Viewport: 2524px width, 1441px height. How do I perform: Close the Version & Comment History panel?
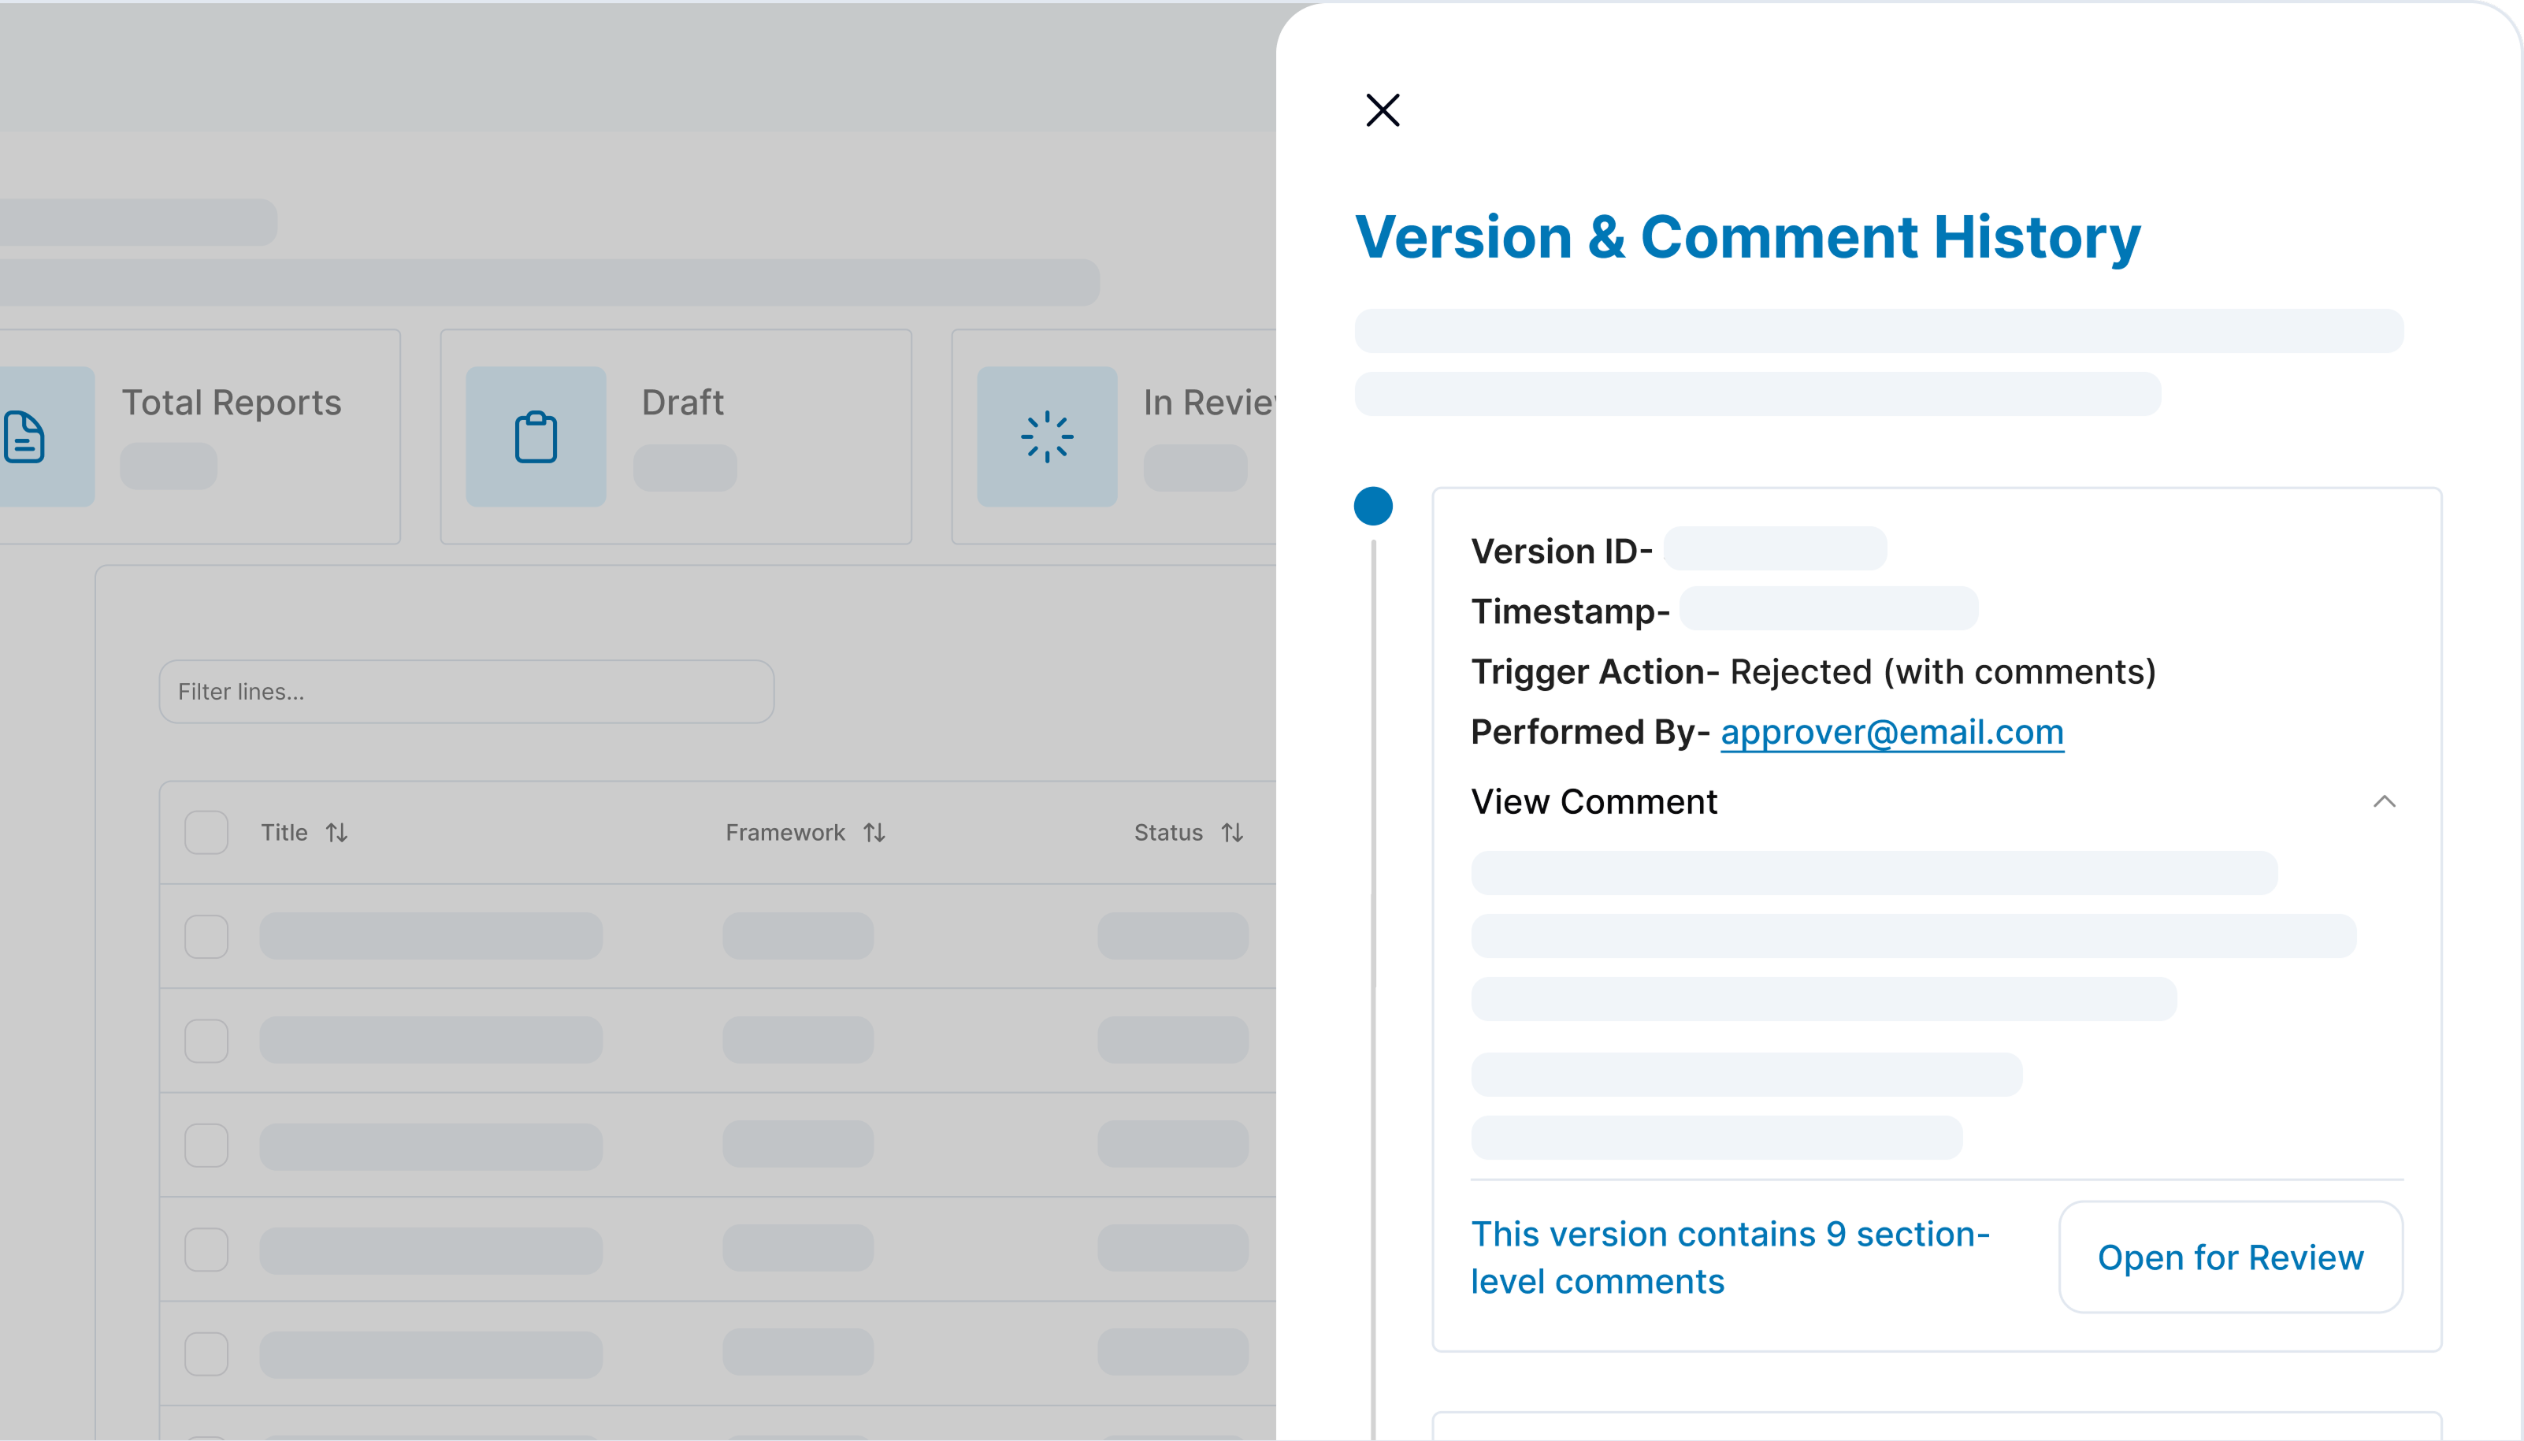[x=1383, y=110]
